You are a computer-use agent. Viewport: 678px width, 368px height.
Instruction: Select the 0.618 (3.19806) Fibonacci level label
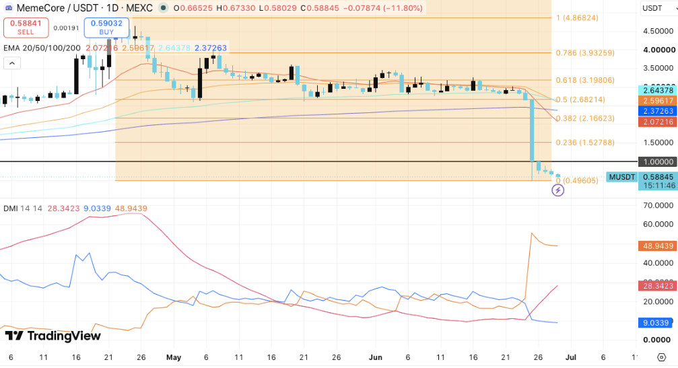point(585,80)
